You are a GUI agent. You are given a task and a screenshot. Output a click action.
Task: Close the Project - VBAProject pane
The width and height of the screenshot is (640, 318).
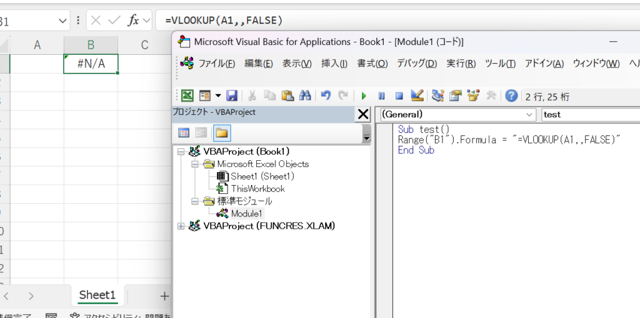pyautogui.click(x=363, y=114)
